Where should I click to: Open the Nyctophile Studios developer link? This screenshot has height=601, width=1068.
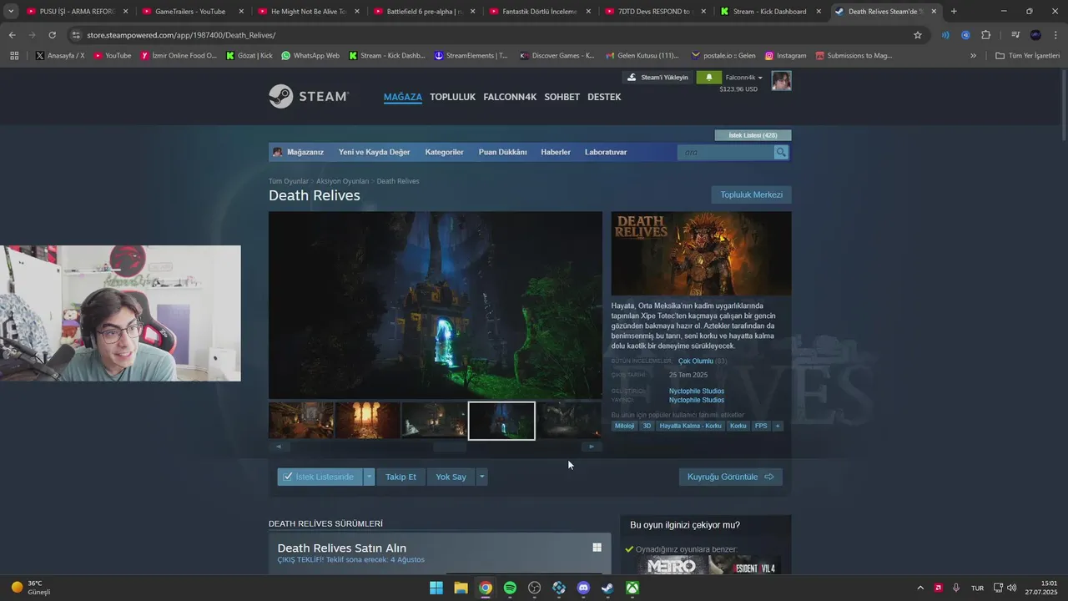pos(696,391)
